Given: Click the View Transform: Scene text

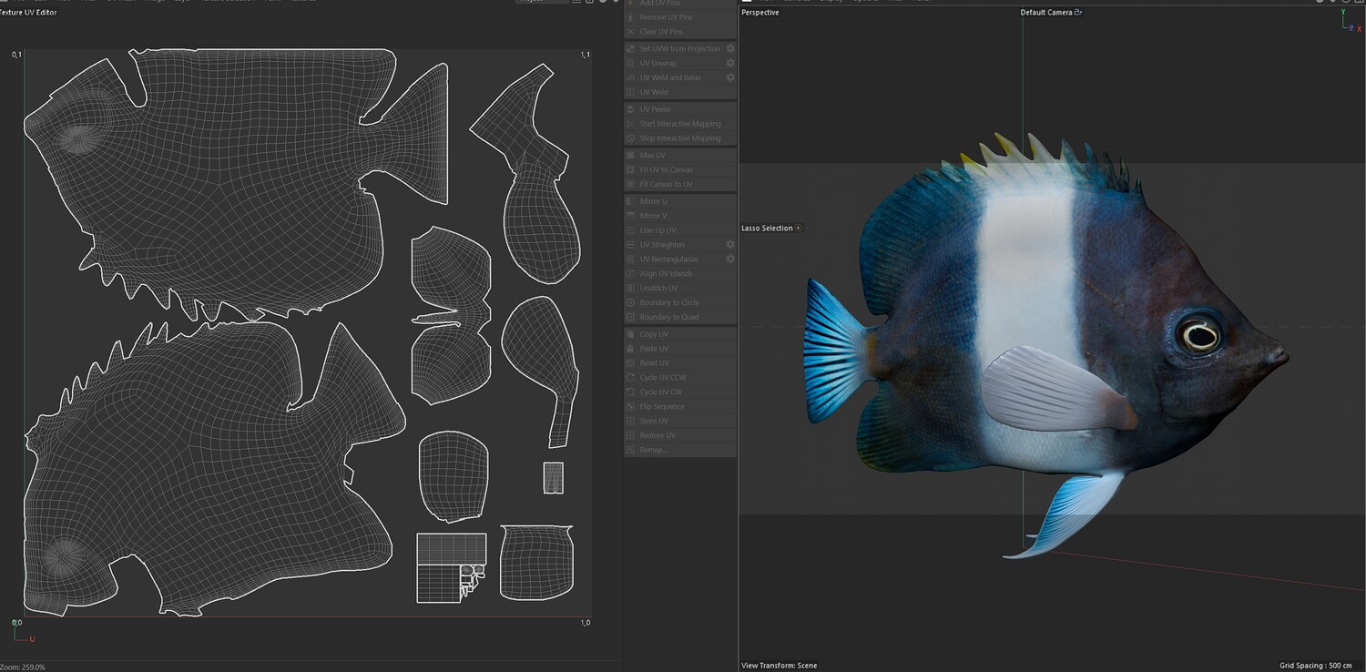Looking at the screenshot, I should click(x=780, y=666).
